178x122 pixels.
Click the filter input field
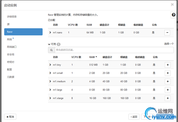pos(114,50)
